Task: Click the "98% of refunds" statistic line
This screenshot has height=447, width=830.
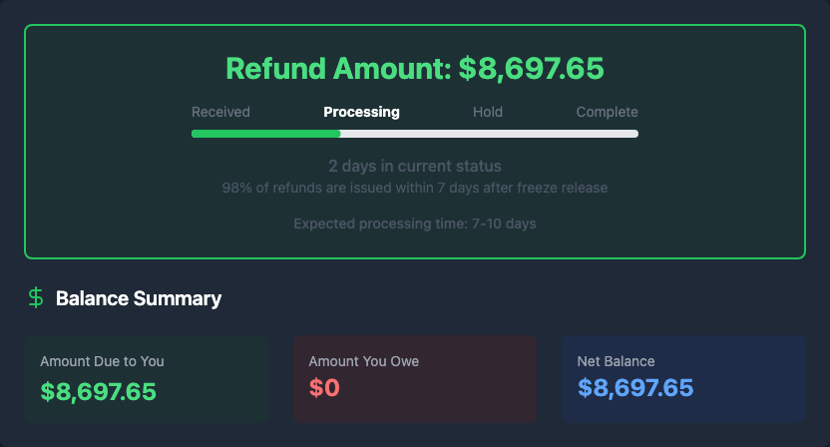Action: click(415, 188)
